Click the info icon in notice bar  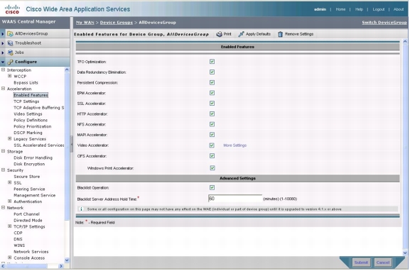tap(81, 209)
